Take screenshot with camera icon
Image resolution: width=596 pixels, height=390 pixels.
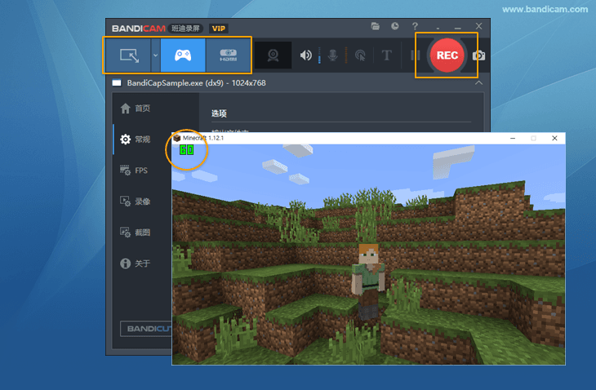click(478, 55)
